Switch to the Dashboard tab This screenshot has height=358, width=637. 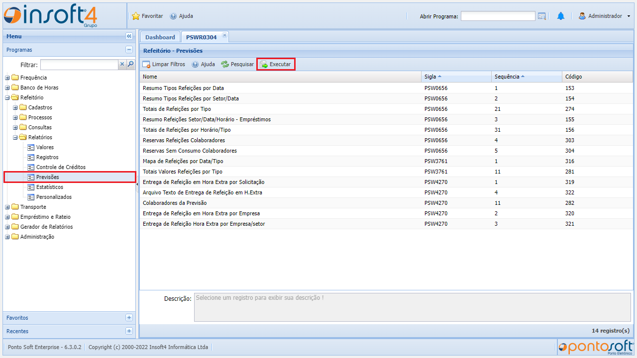(160, 37)
